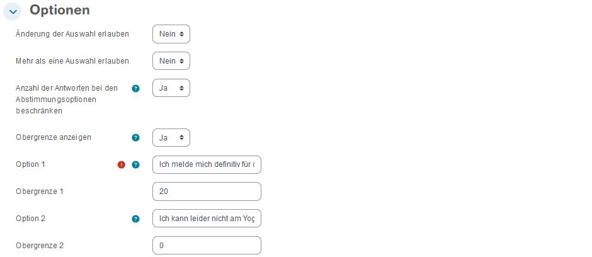Open the Mehr als eine Auswahl dropdown

click(x=171, y=61)
